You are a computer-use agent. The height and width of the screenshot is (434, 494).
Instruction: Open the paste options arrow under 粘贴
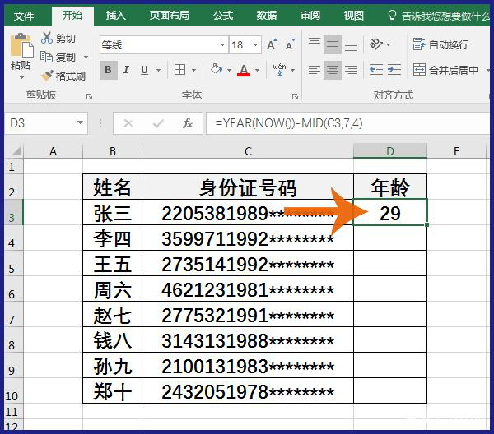point(21,77)
